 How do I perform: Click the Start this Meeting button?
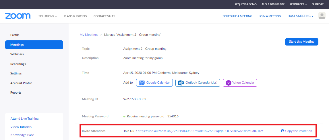pos(302,42)
